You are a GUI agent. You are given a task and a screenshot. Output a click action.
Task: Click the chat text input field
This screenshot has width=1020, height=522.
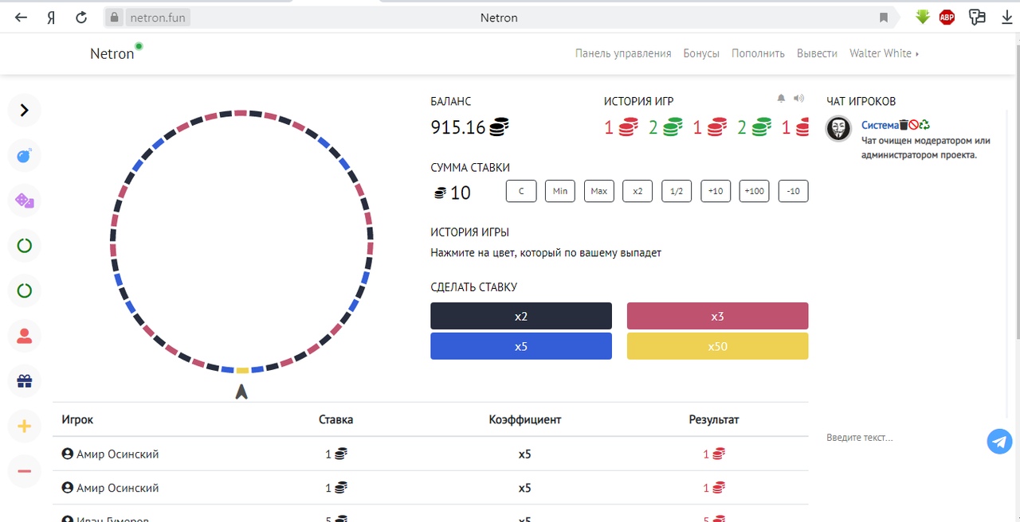[900, 438]
